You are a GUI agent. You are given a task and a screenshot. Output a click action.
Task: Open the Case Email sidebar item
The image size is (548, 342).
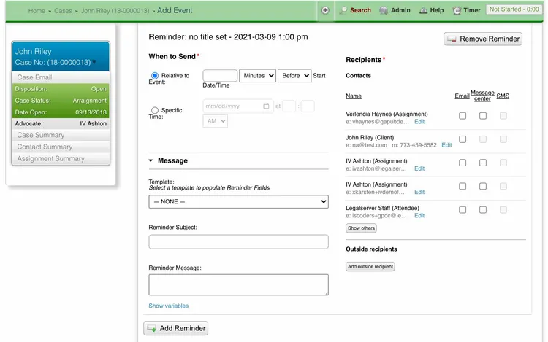pyautogui.click(x=61, y=77)
